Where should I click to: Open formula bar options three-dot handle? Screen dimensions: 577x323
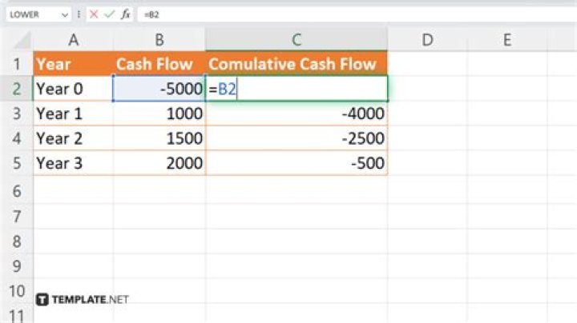click(79, 14)
